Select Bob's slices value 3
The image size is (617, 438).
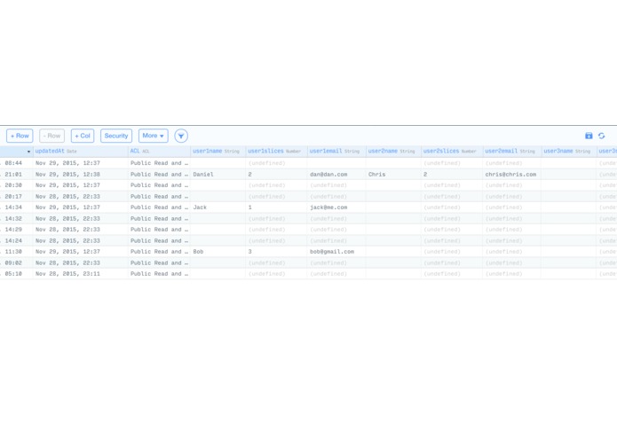pyautogui.click(x=277, y=252)
